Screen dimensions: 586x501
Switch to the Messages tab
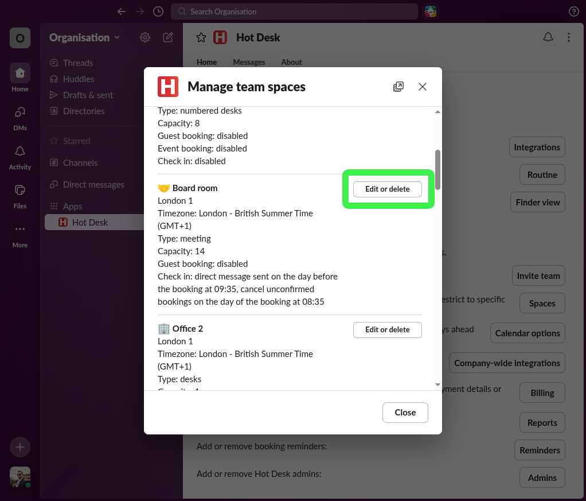coord(249,62)
